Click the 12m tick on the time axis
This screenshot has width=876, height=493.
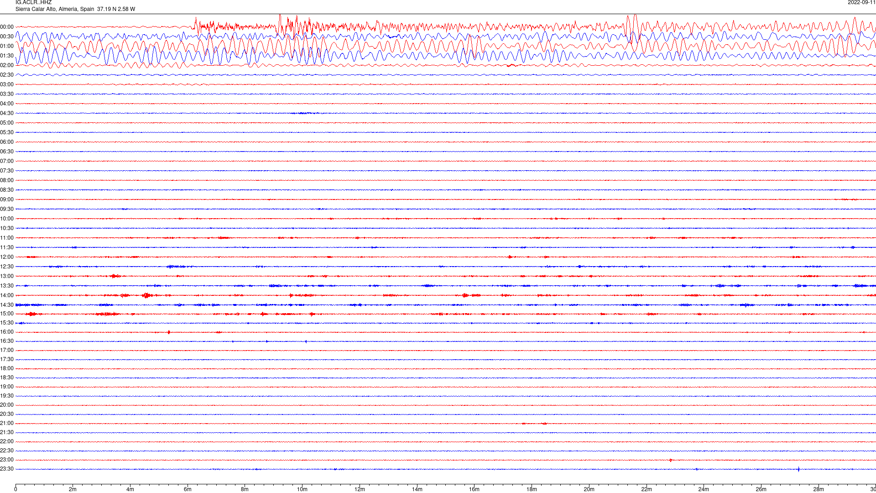[x=360, y=489]
